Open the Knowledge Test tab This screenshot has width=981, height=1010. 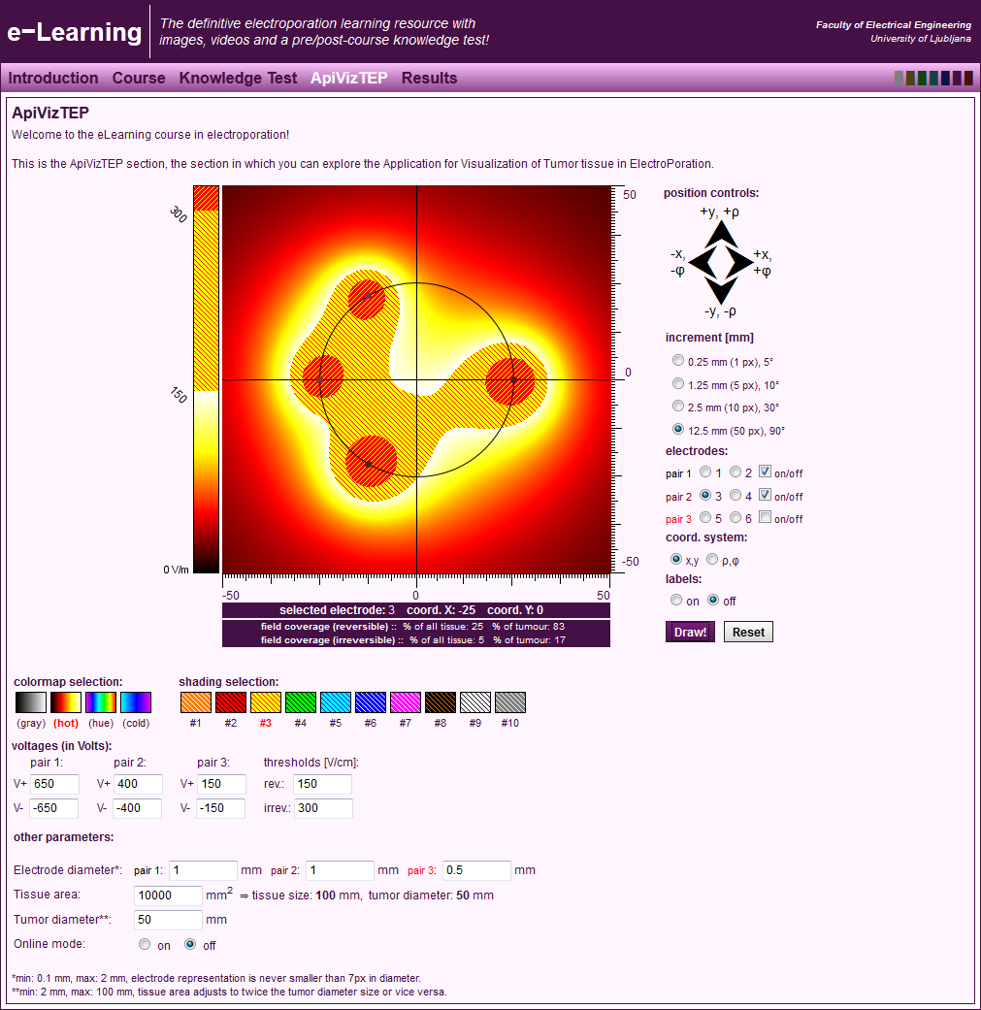point(238,78)
